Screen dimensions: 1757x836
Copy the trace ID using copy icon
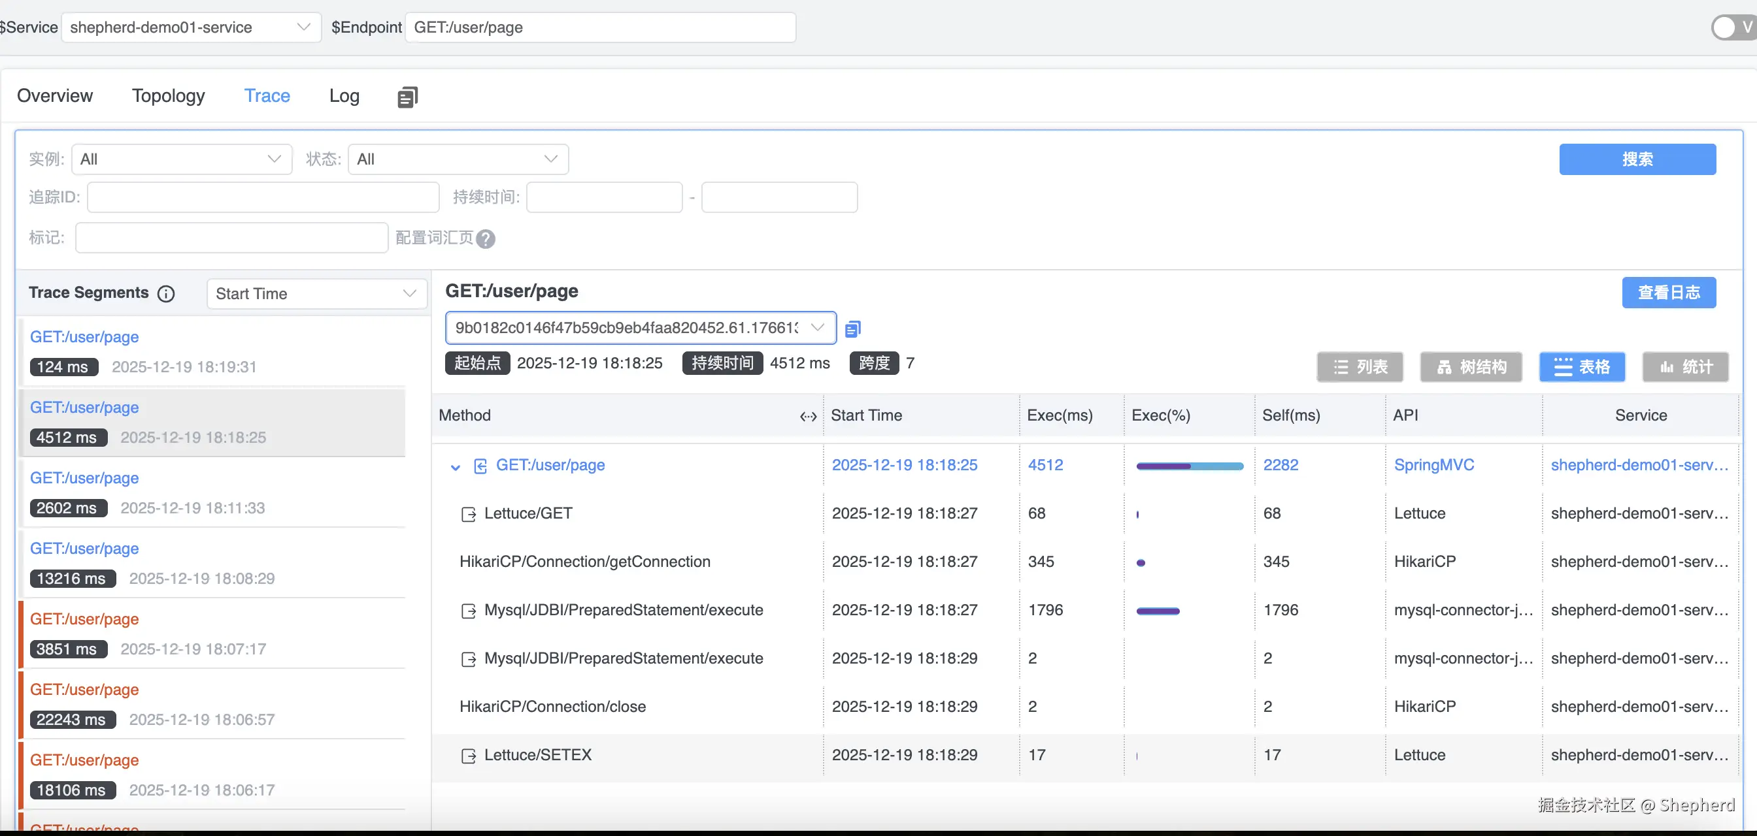(x=852, y=329)
